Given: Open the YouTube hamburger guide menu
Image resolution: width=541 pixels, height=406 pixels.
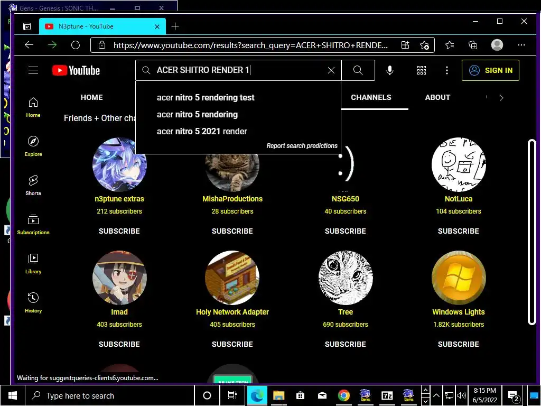Looking at the screenshot, I should click(x=33, y=70).
